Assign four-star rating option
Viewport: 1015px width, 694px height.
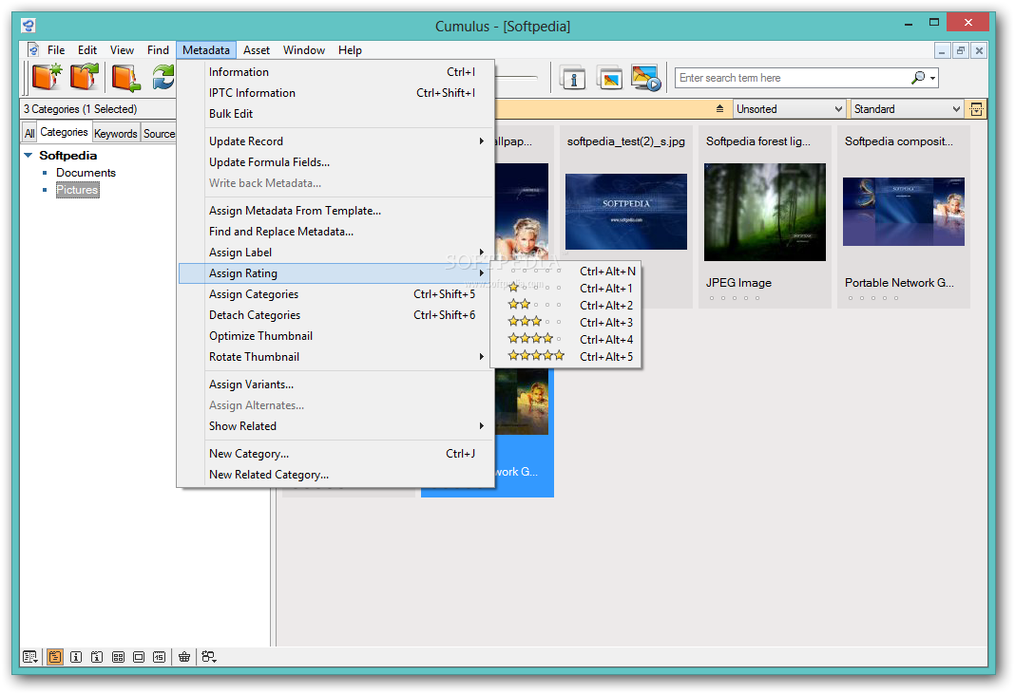click(x=565, y=339)
